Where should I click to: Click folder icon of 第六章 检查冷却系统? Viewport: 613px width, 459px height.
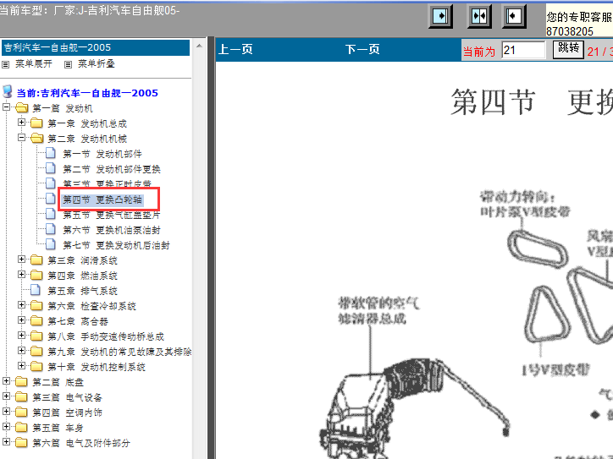tap(36, 306)
